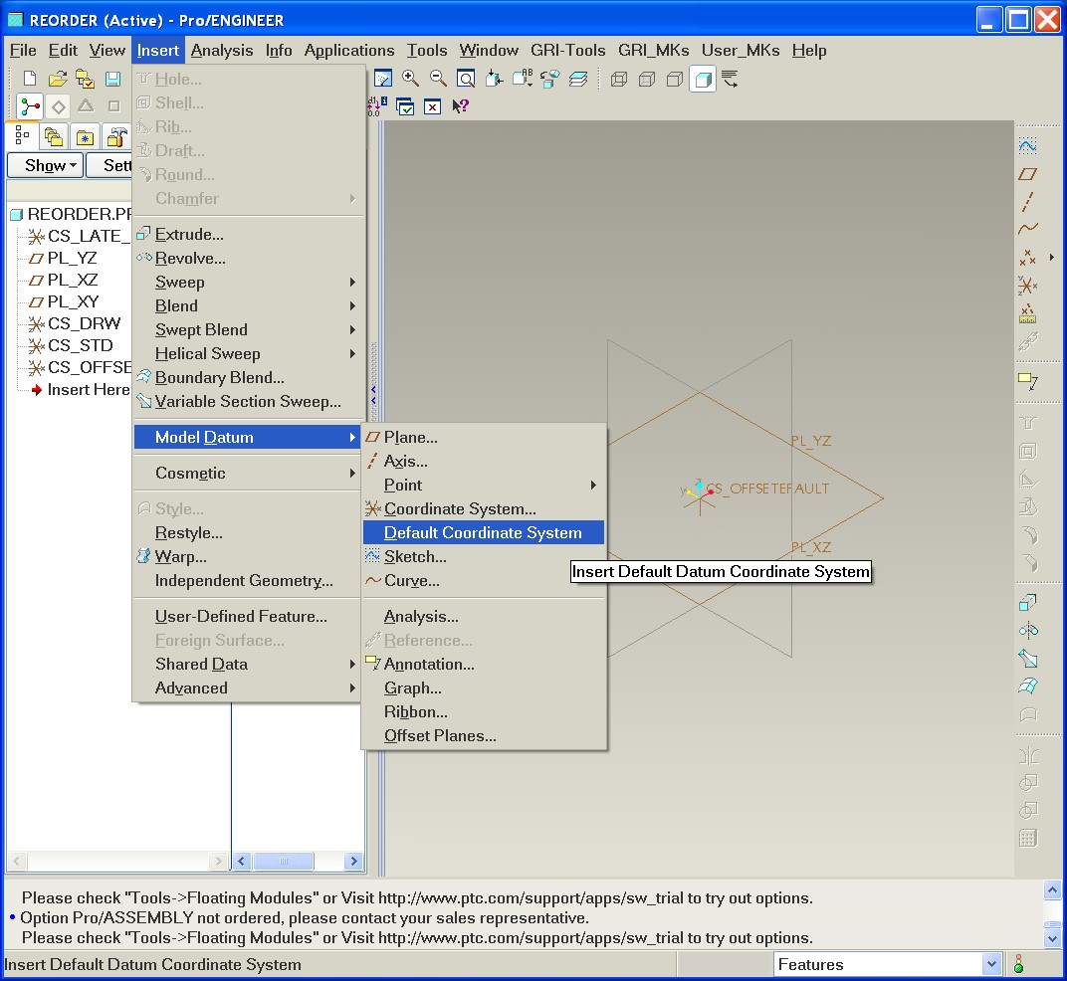The image size is (1067, 981).
Task: Open the Analysis menu in the menu bar
Action: [x=222, y=51]
